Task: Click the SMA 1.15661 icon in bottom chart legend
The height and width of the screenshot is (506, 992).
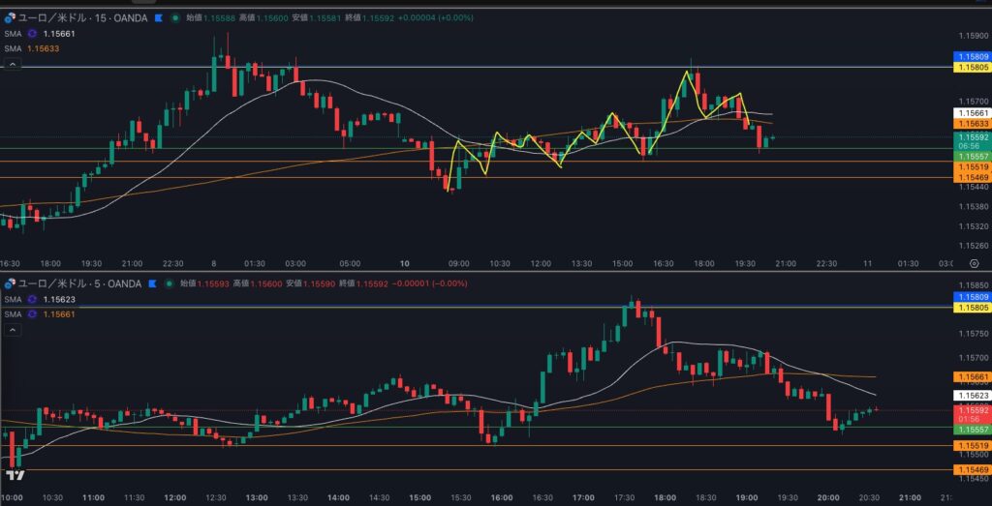Action: click(x=32, y=314)
